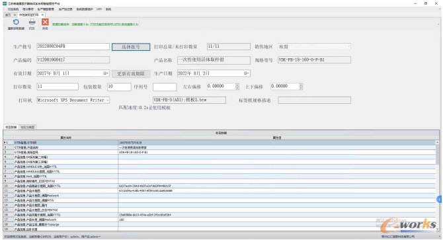Close the active label printing tab
The height and width of the screenshot is (240, 443).
42,15
